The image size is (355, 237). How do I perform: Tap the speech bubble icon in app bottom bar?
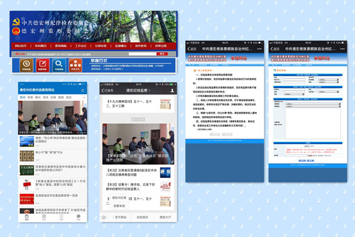point(78,217)
